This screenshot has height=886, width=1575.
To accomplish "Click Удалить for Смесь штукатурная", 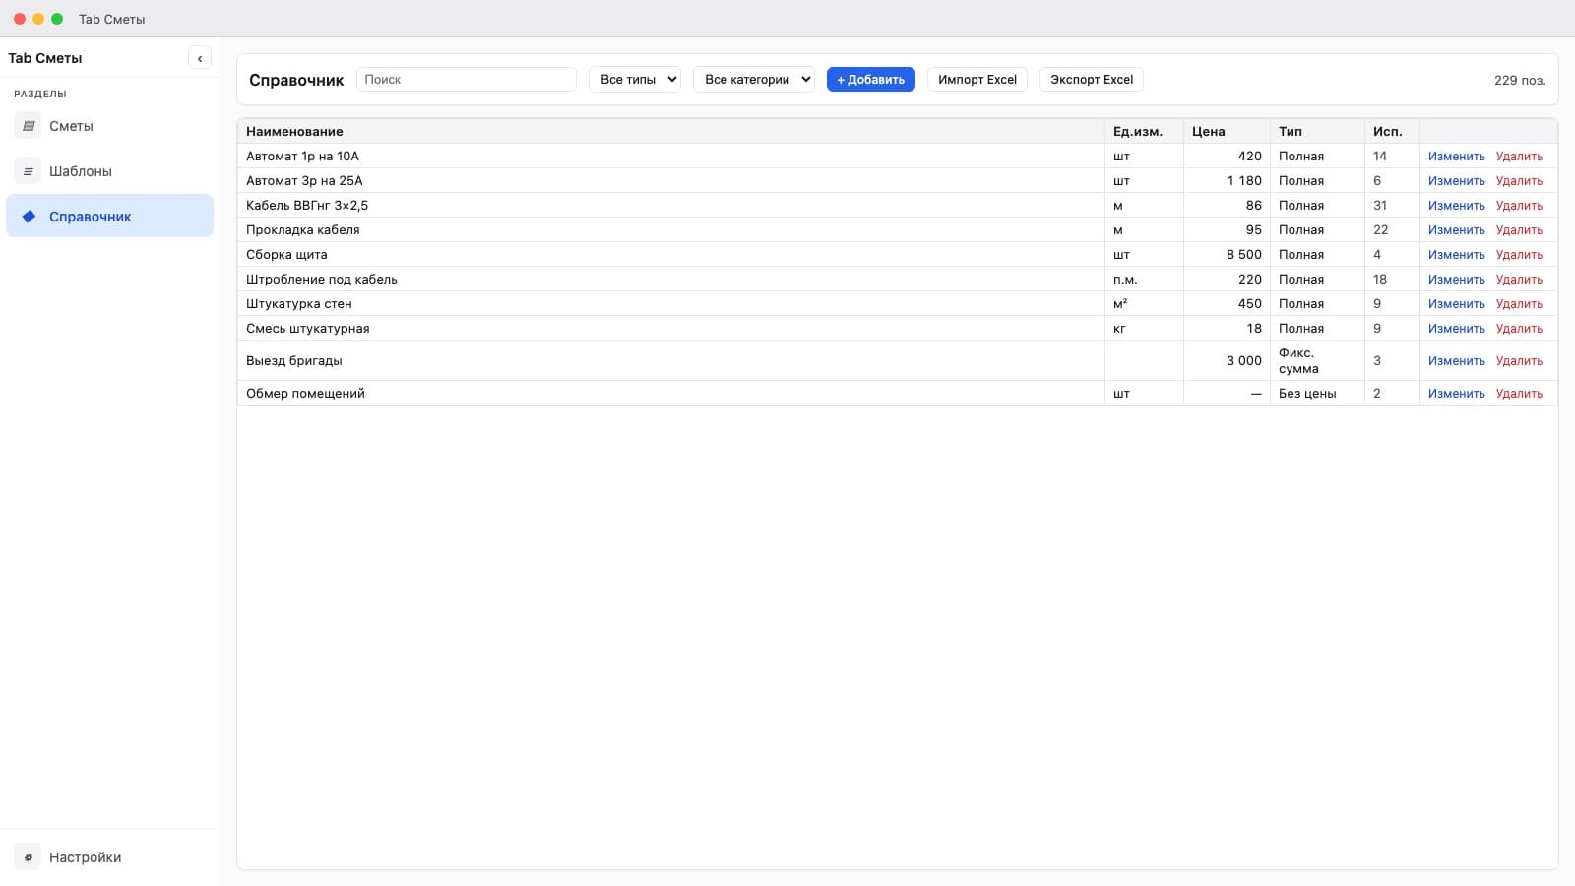I will point(1520,329).
